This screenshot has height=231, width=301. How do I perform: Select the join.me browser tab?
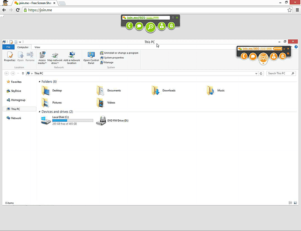[34, 3]
